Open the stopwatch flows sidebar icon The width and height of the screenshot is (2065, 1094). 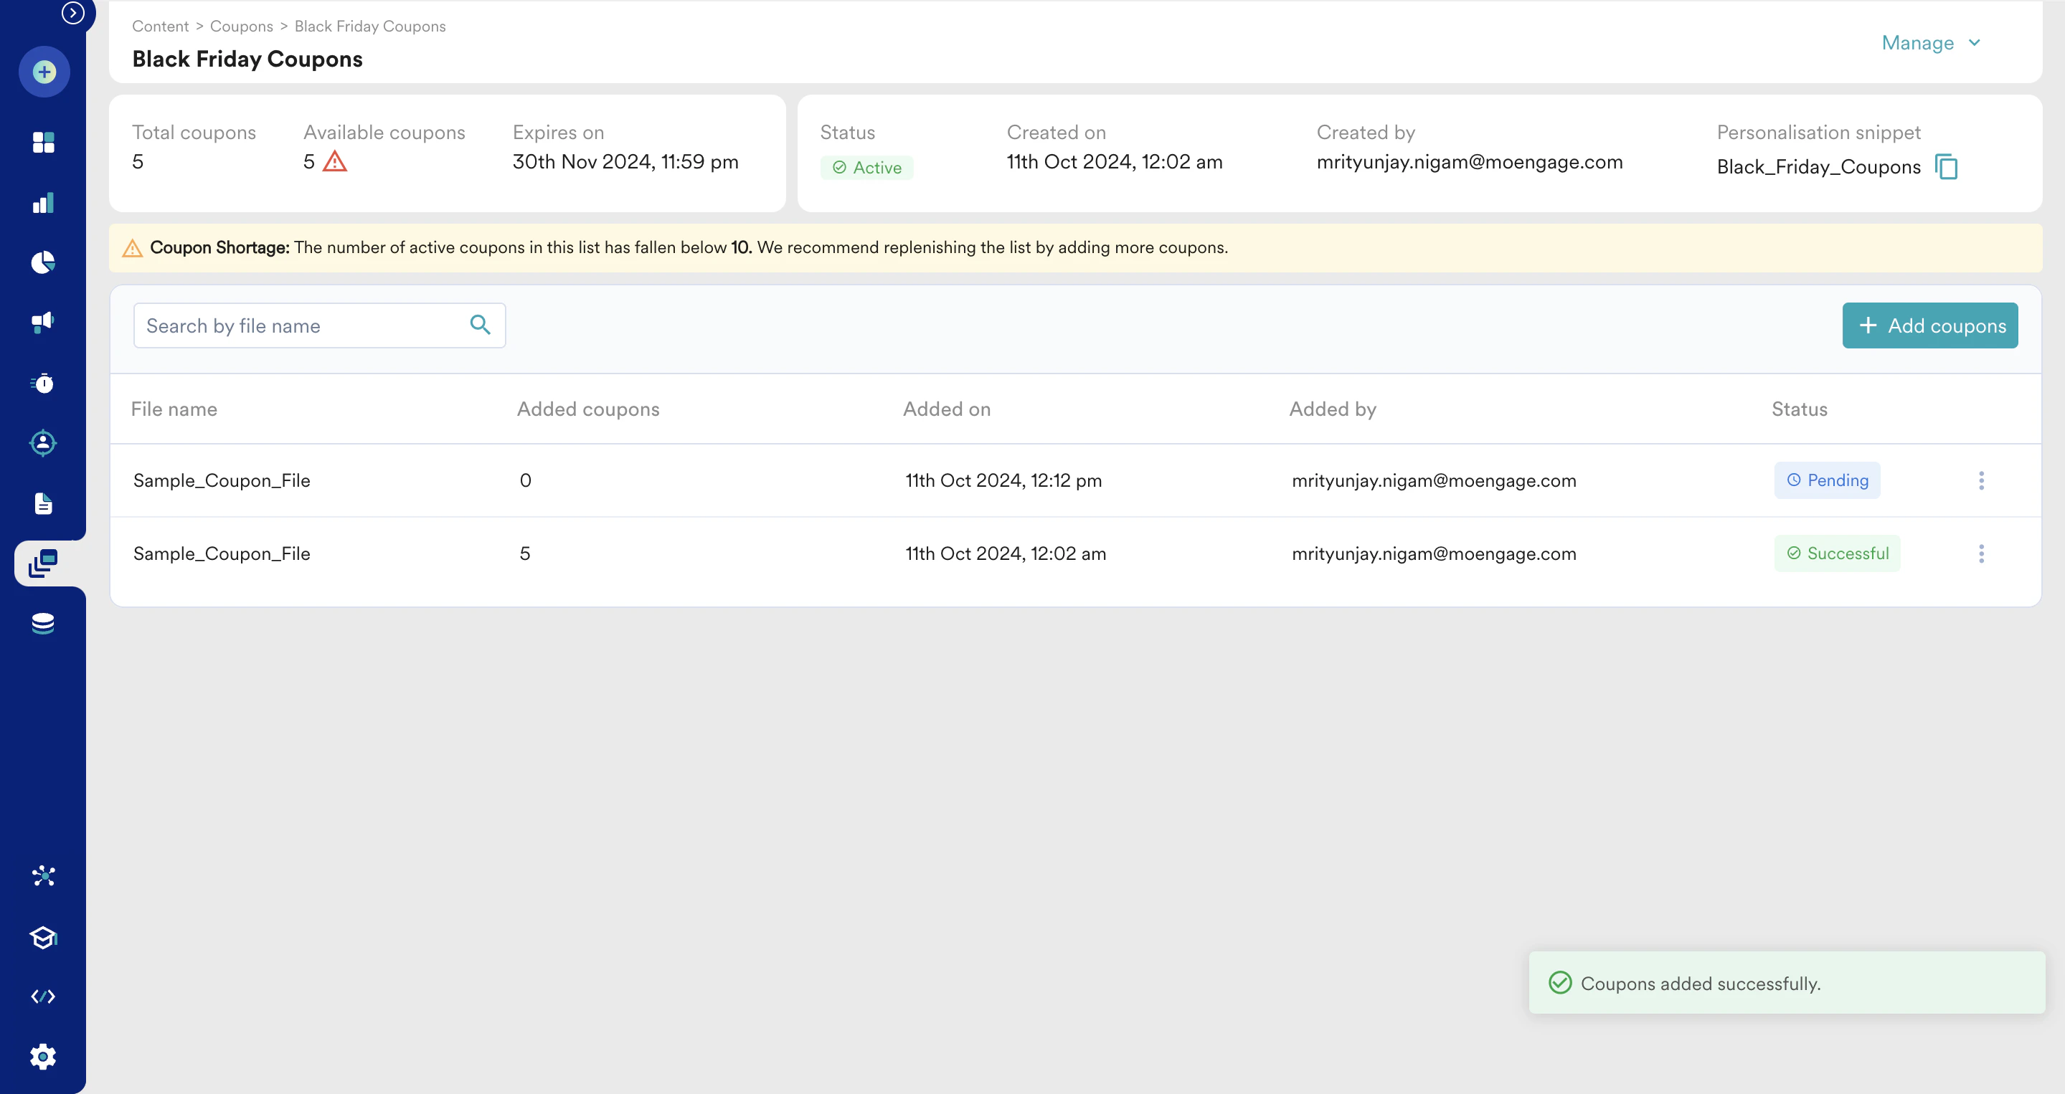[x=43, y=383]
